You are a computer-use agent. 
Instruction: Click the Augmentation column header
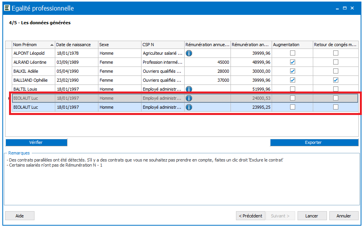click(292, 45)
